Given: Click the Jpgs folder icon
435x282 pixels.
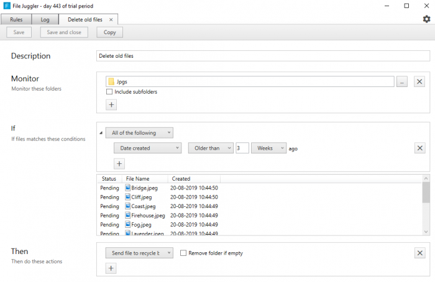Looking at the screenshot, I should 111,81.
